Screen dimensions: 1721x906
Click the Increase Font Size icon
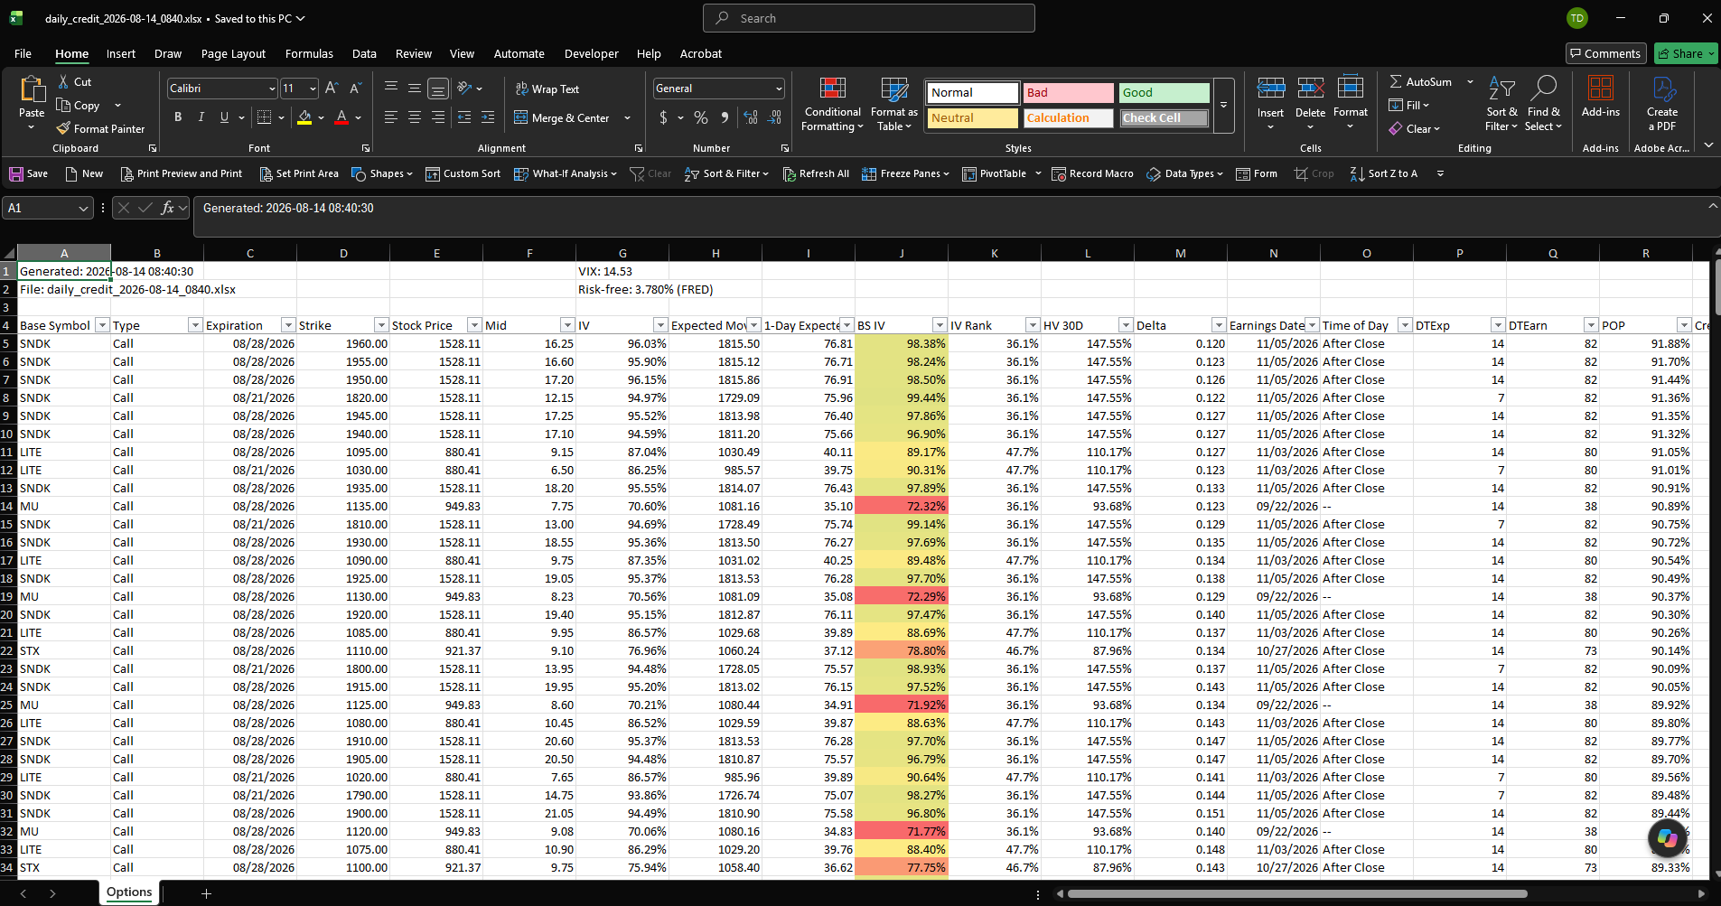(332, 89)
